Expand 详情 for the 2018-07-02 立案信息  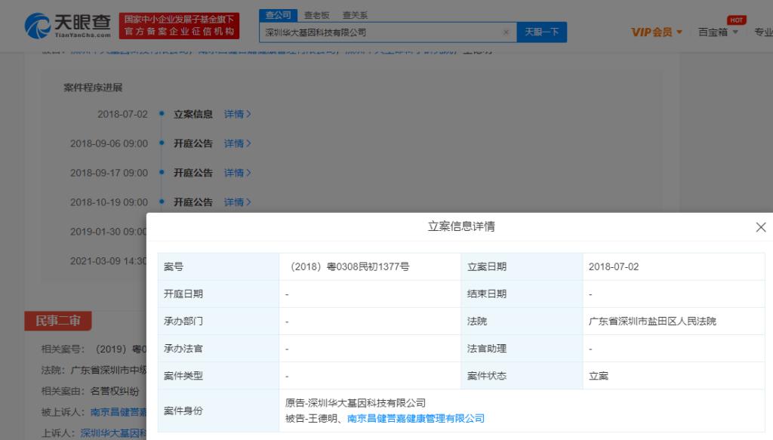click(x=238, y=113)
